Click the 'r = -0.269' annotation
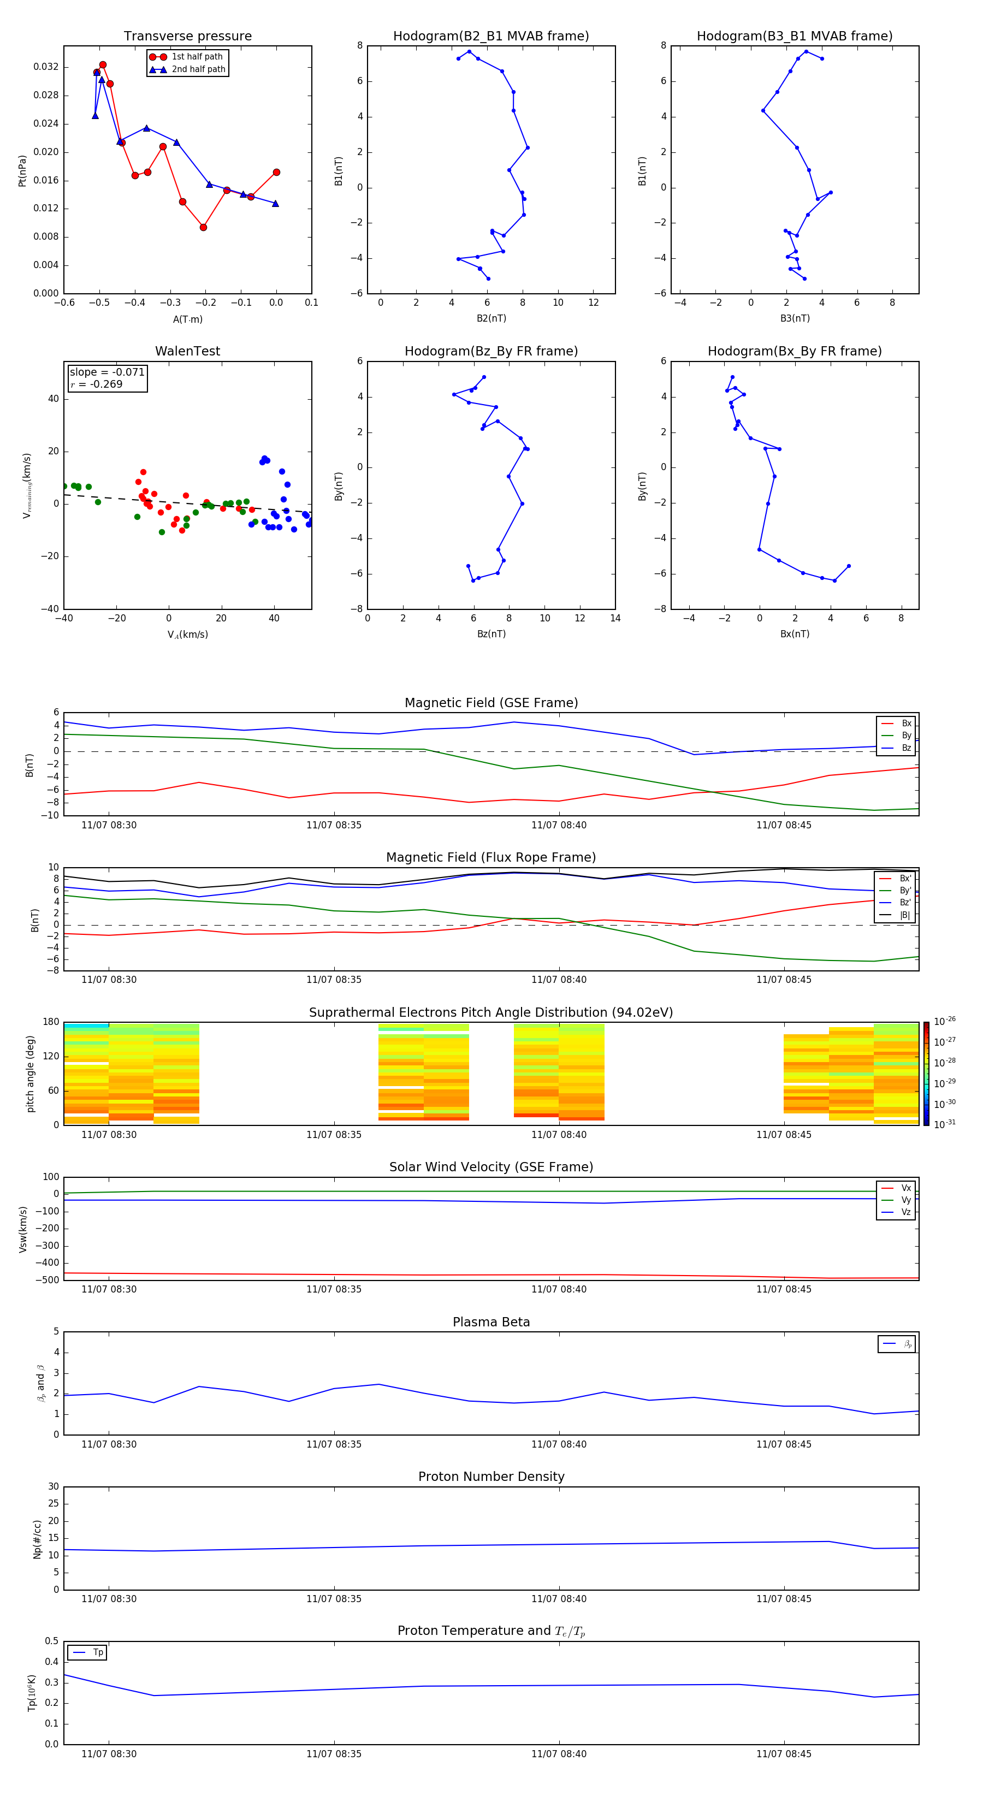This screenshot has width=983, height=1802. [97, 384]
